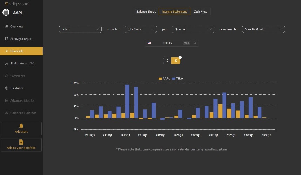Click the Comments sidebar label
The height and width of the screenshot is (175, 301).
coord(18,76)
